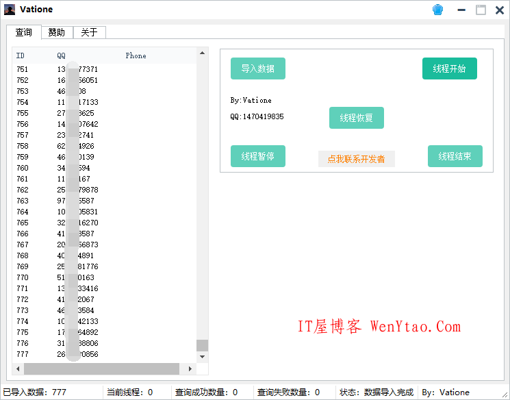The image size is (510, 400).
Task: Select row with ID 762
Action: (x=104, y=190)
